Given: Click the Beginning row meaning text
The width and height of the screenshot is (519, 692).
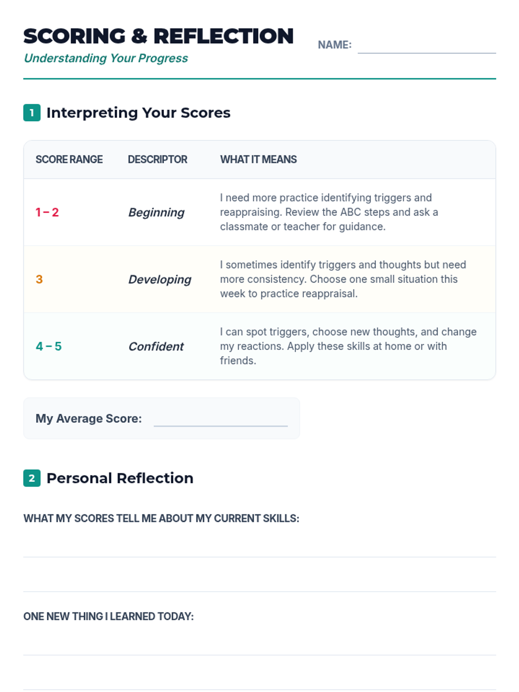Looking at the screenshot, I should point(329,212).
